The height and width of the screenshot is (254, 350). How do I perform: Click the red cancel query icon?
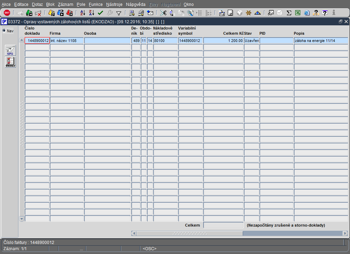coord(69,13)
